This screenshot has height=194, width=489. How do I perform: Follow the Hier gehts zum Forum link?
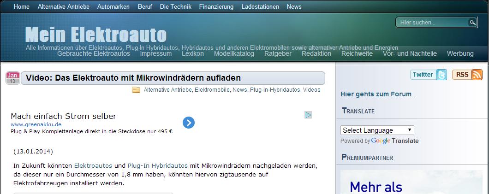(376, 94)
